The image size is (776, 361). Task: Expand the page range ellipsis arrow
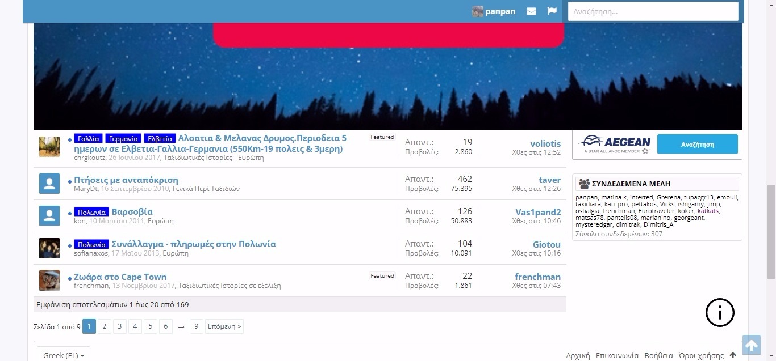(x=181, y=326)
